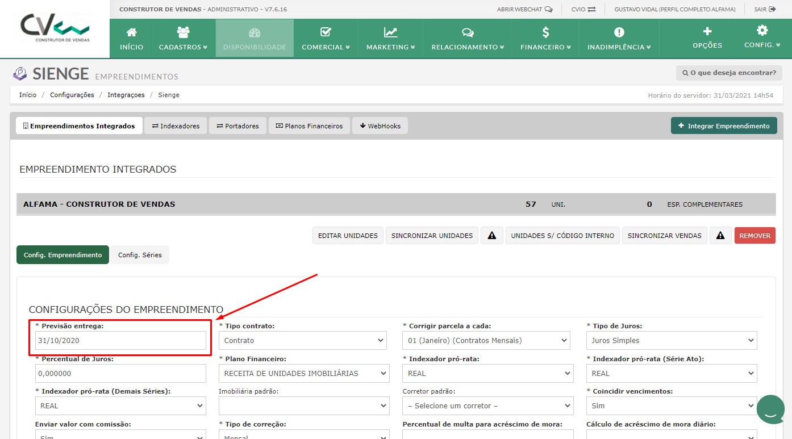Switch to Indexadores tab
792x439 pixels.
pos(176,126)
